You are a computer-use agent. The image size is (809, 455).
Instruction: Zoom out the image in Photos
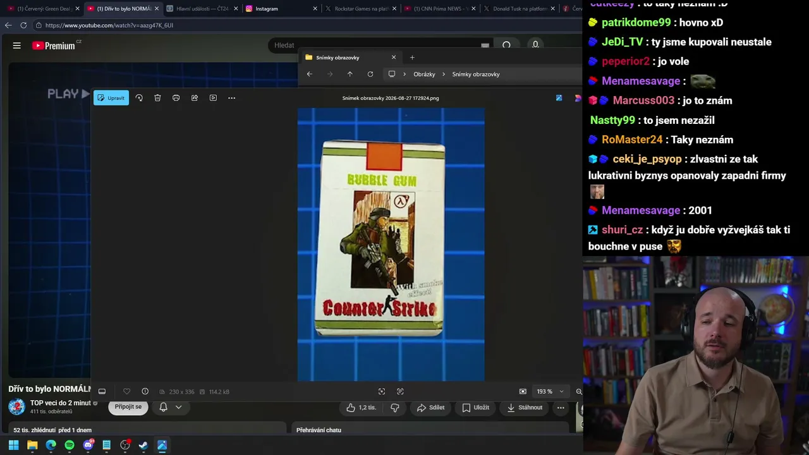[x=578, y=392]
